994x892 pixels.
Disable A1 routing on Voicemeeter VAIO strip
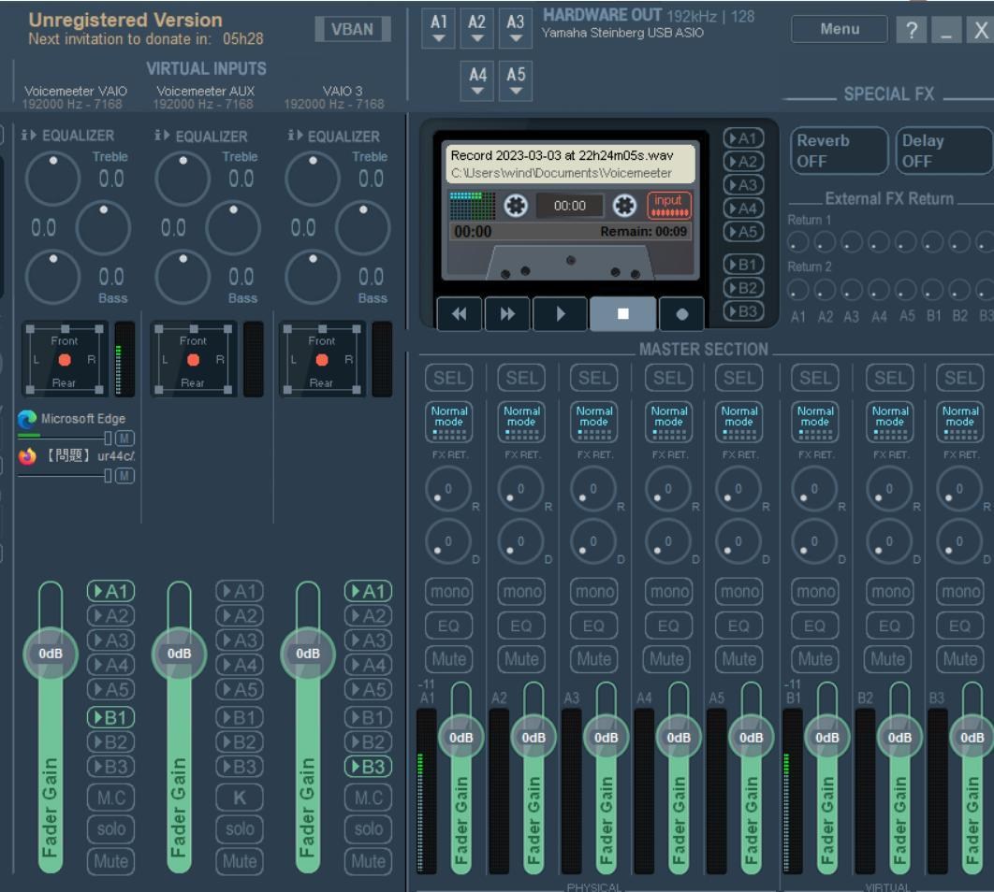click(111, 591)
